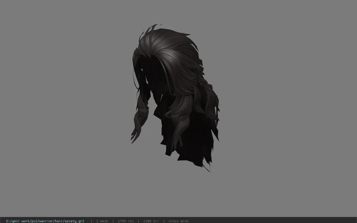Click the '2300 tri' triangle count
This screenshot has height=223, width=357.
[x=151, y=221]
